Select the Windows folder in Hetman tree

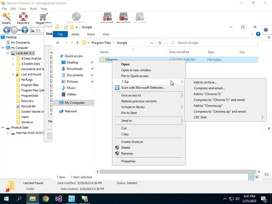click(x=27, y=122)
